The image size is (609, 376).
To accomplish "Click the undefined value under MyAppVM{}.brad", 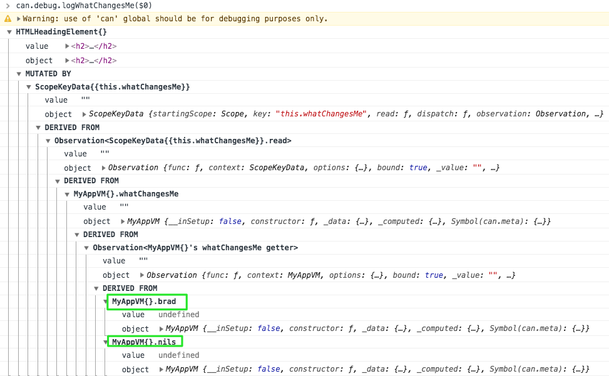I will (178, 315).
